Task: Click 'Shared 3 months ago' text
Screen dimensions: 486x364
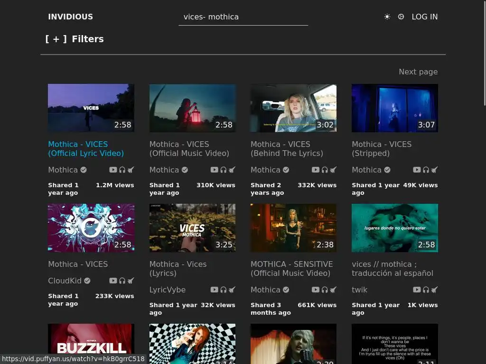Action: pos(271,309)
